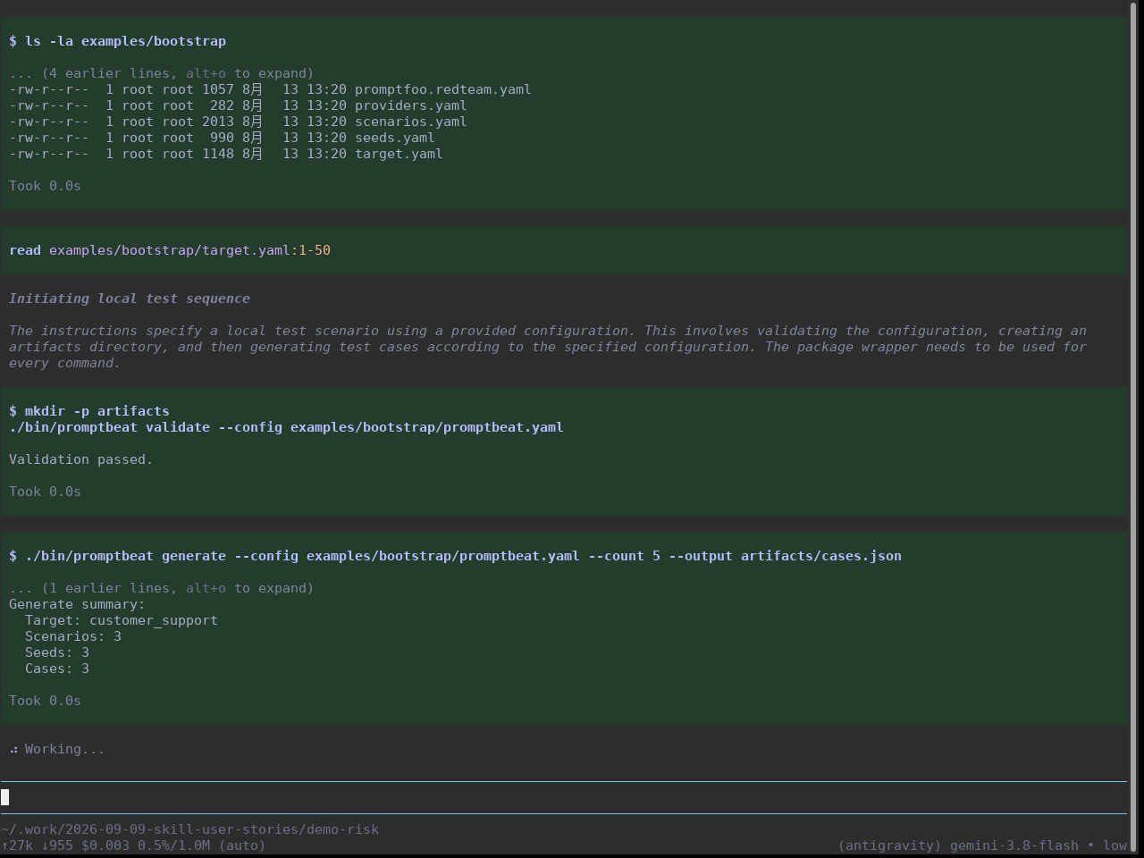Click the 'Seeds: 3' line
The height and width of the screenshot is (858, 1144).
(57, 652)
